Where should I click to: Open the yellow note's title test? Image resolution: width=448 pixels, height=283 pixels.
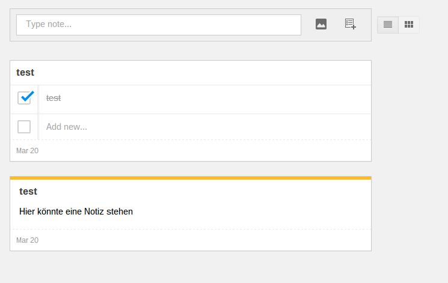[x=28, y=191]
